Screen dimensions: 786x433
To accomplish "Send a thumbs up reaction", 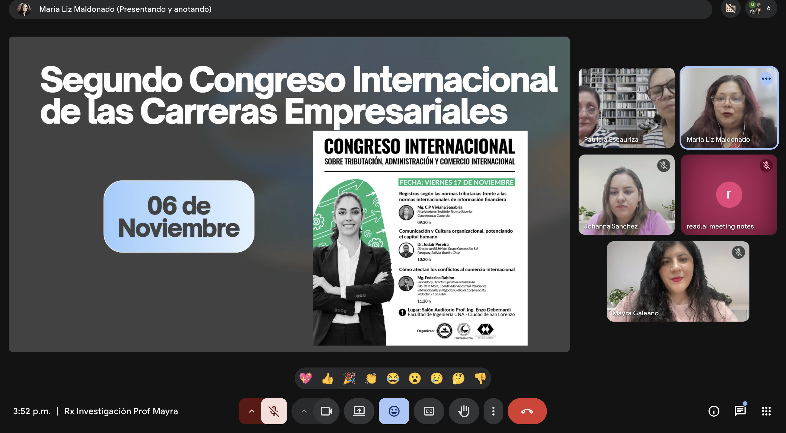I will 327,378.
